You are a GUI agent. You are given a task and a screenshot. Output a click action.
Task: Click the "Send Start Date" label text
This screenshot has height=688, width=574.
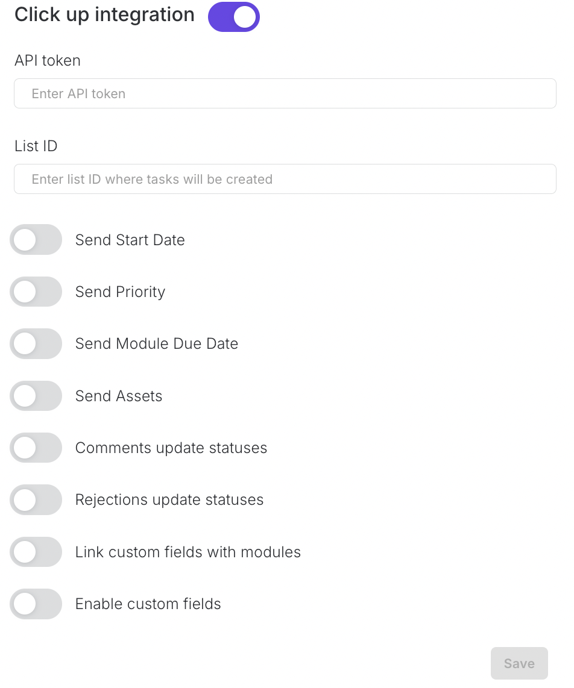click(x=130, y=240)
